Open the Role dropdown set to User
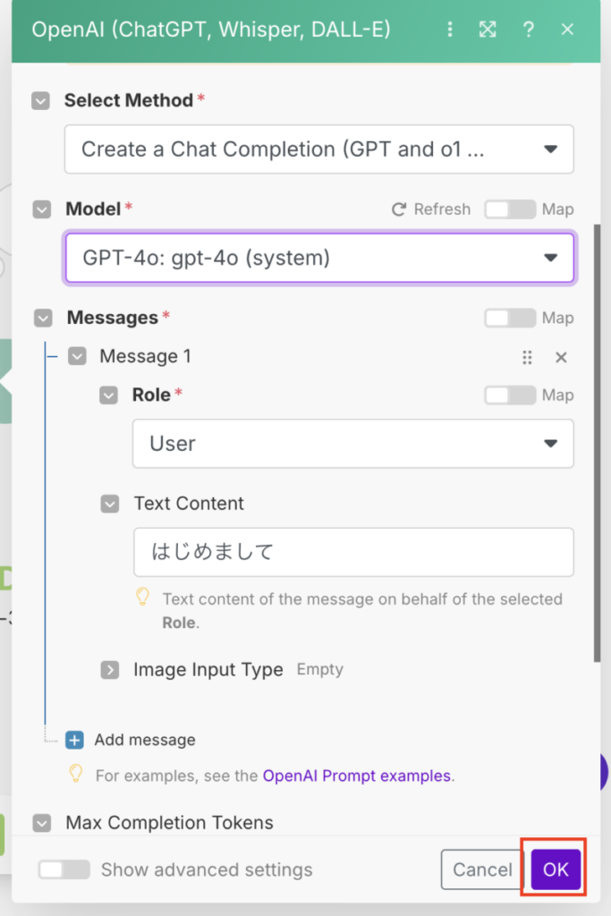 pyautogui.click(x=352, y=444)
